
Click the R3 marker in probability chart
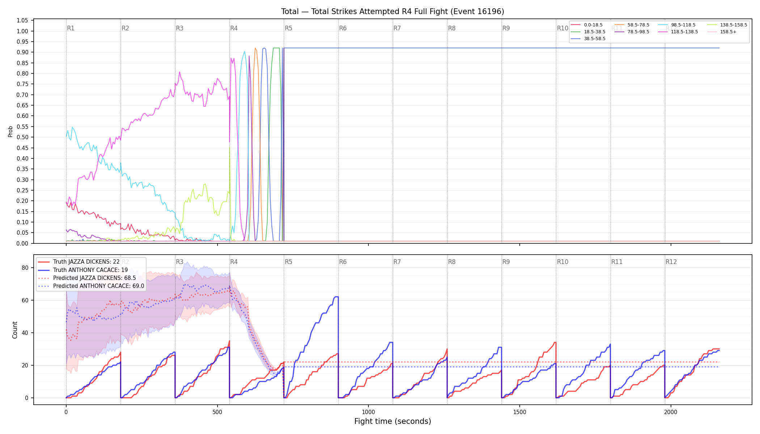coord(180,28)
